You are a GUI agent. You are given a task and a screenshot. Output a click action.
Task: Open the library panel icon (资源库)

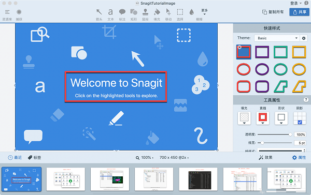[x=7, y=12]
